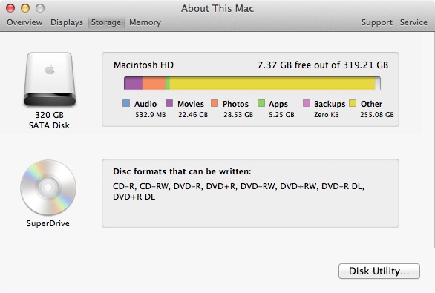Click the green Apps legend swatch
The image size is (435, 293).
[x=261, y=103]
